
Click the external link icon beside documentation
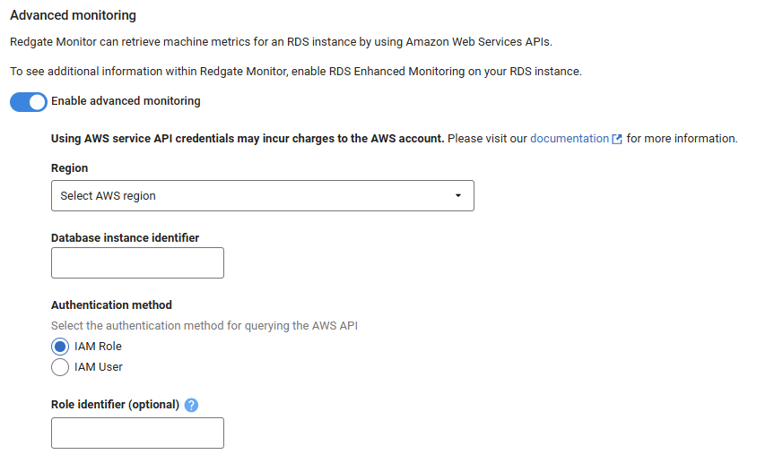[x=617, y=140]
